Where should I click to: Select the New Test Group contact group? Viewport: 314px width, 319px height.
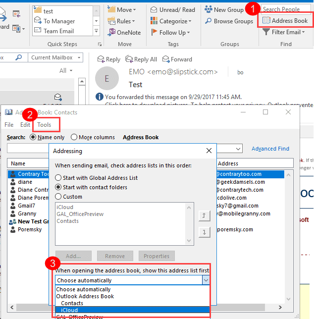point(29,221)
